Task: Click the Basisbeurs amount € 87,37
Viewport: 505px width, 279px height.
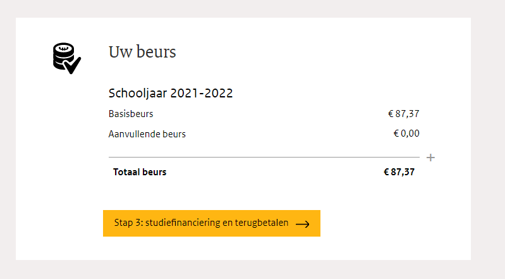Action: click(x=403, y=115)
